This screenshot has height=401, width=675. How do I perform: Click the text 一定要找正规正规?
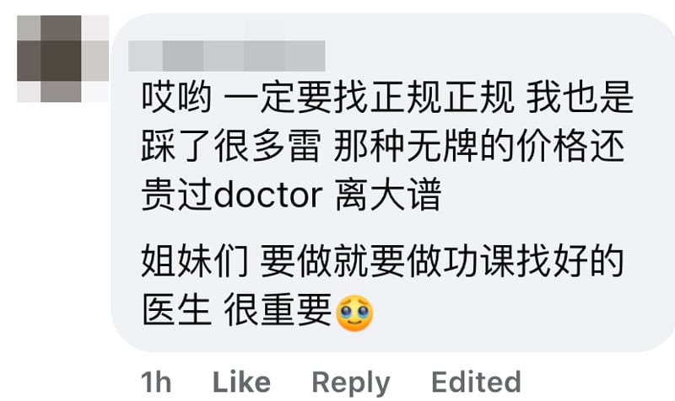pyautogui.click(x=369, y=98)
